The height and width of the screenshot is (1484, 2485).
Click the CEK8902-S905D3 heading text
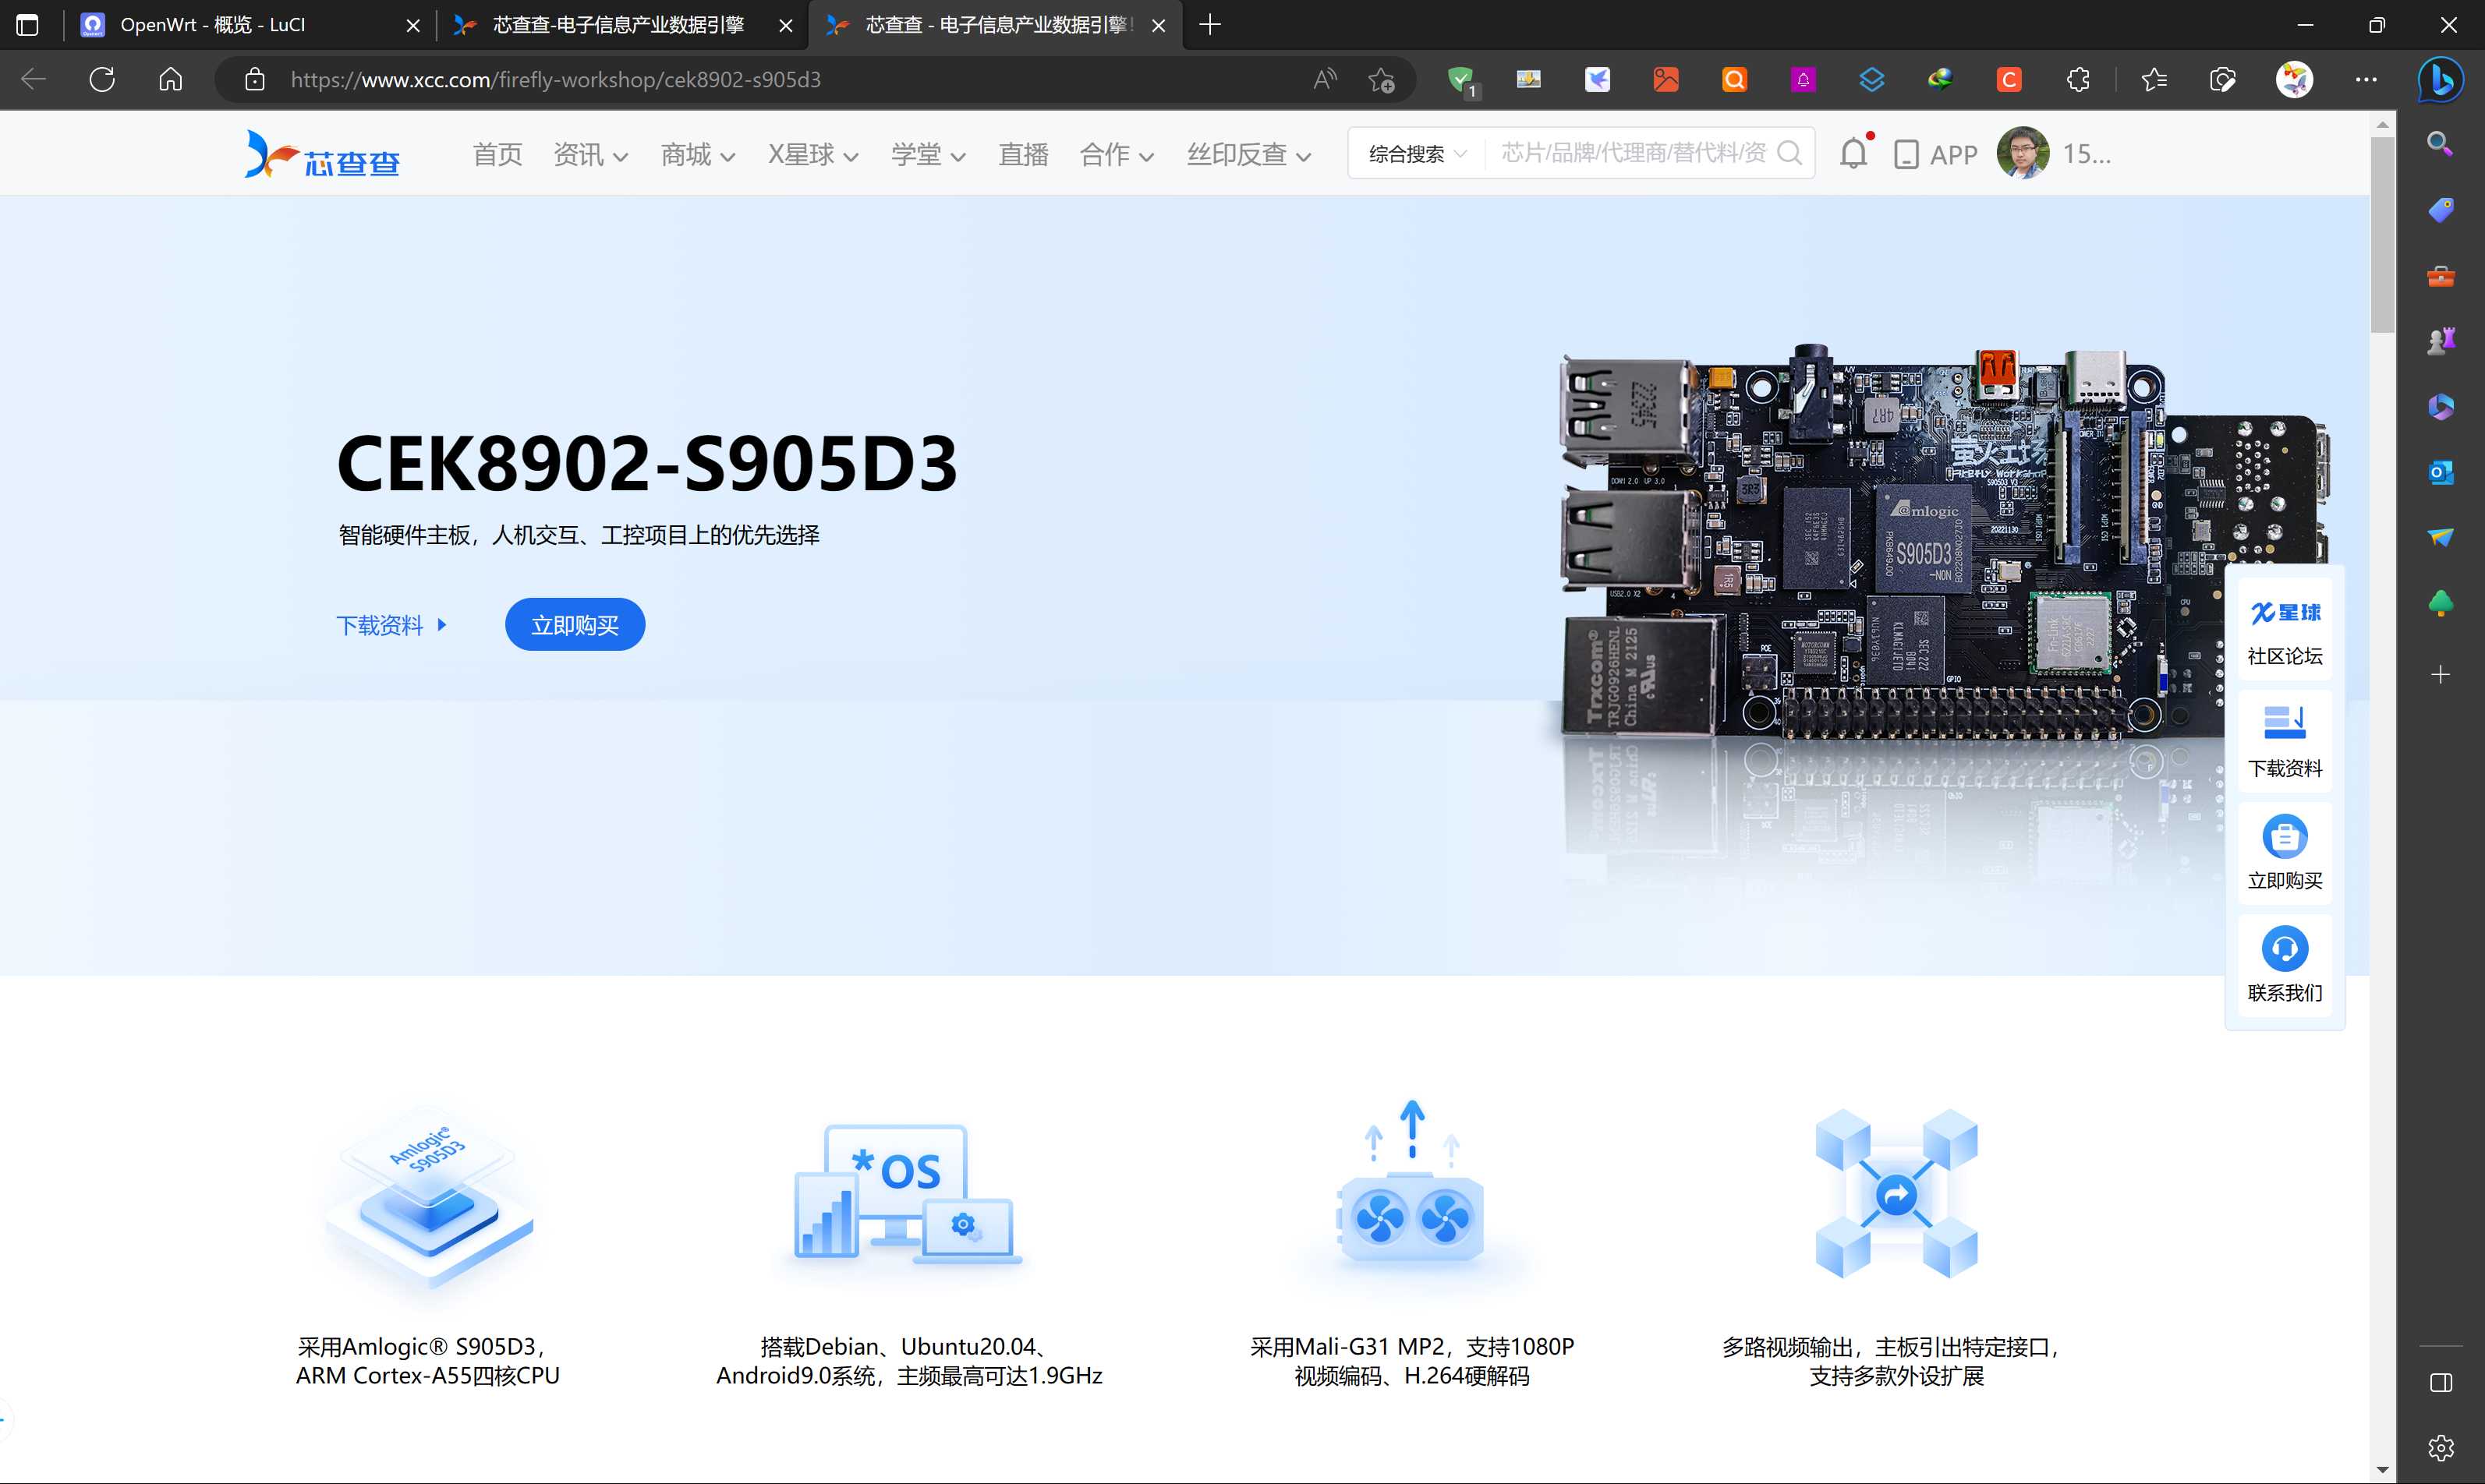click(x=647, y=463)
